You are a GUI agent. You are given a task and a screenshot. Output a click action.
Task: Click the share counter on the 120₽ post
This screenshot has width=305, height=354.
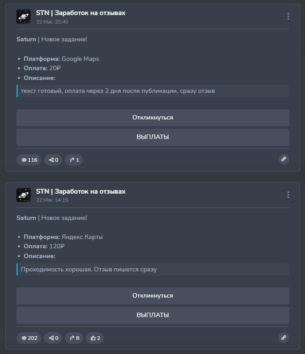coord(53,338)
